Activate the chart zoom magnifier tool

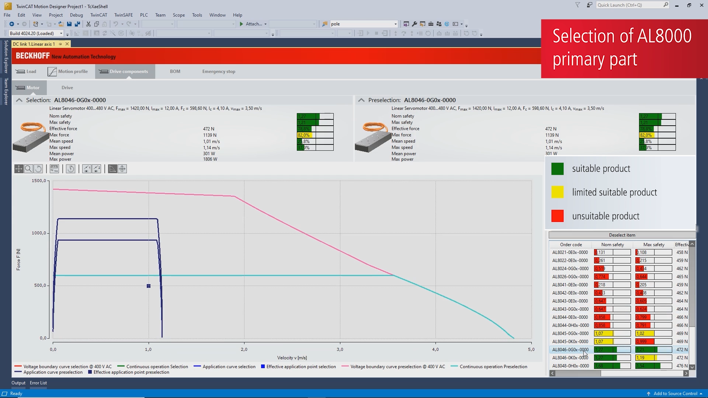point(28,169)
